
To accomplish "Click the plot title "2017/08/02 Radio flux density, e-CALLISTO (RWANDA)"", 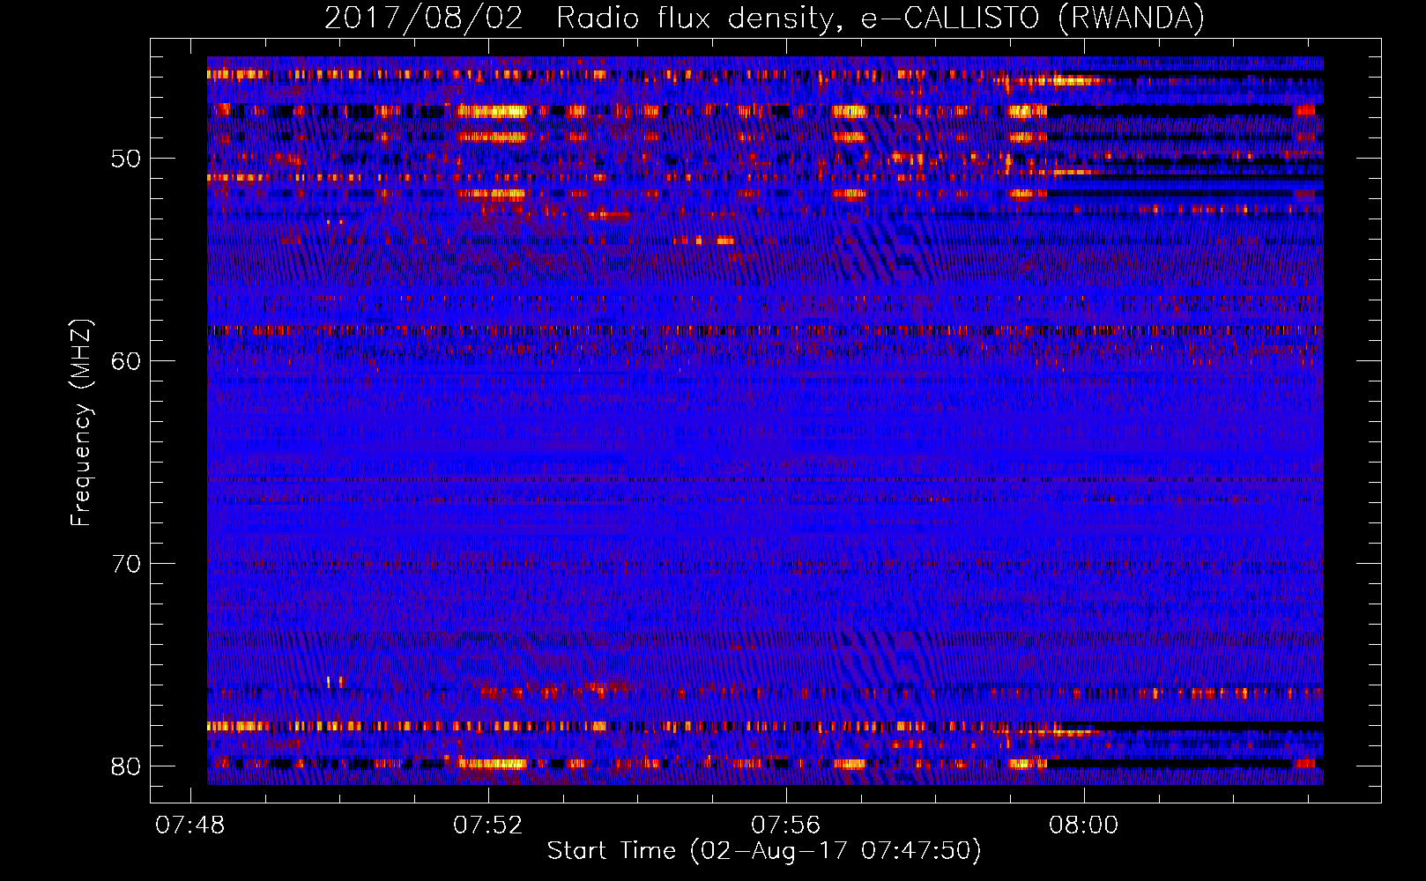I will tap(764, 18).
